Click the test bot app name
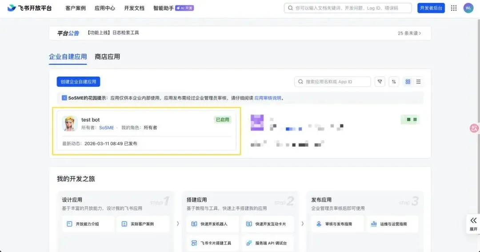This screenshot has height=252, width=480. 90,120
